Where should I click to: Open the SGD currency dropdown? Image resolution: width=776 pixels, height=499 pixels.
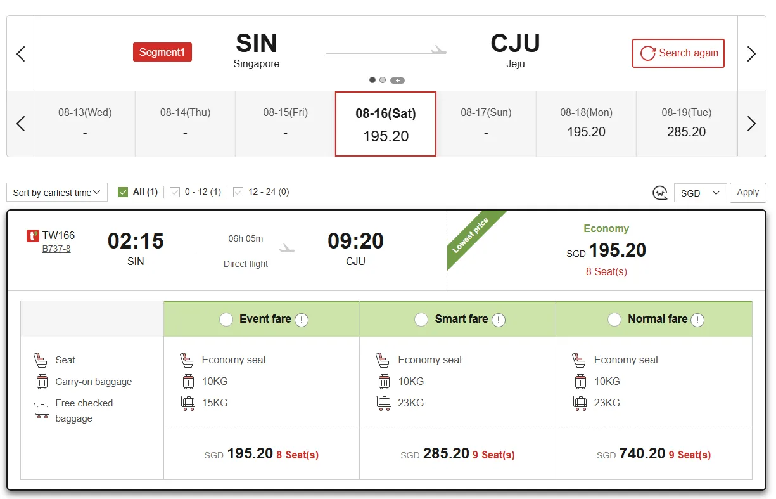699,193
